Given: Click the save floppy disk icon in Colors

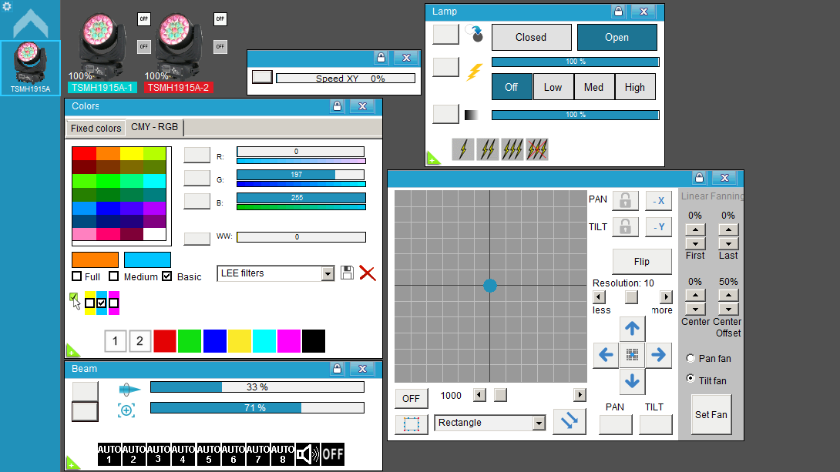Looking at the screenshot, I should point(347,273).
